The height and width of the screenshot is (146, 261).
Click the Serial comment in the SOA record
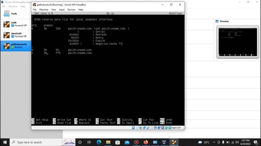(x=99, y=32)
